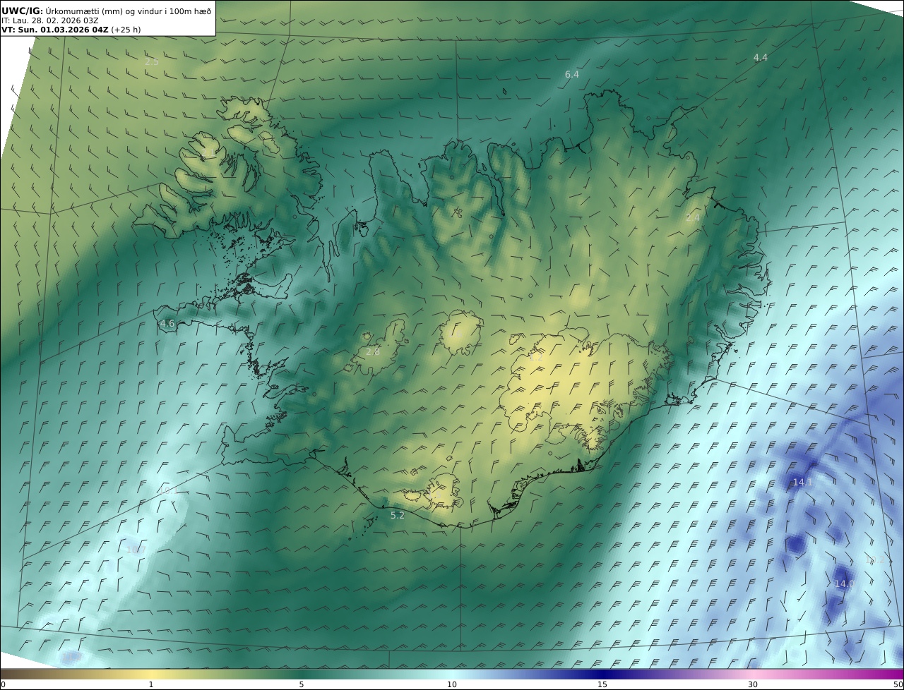Click the '5.2' value label on the south coast
The width and height of the screenshot is (904, 690).
pyautogui.click(x=398, y=516)
